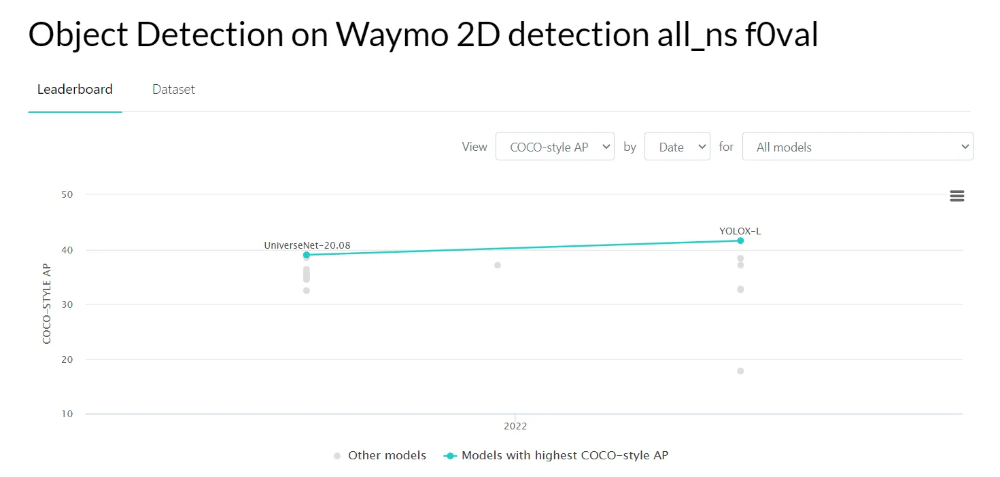The height and width of the screenshot is (477, 1000).
Task: Click the YOLOX-L teal data point
Action: (740, 241)
